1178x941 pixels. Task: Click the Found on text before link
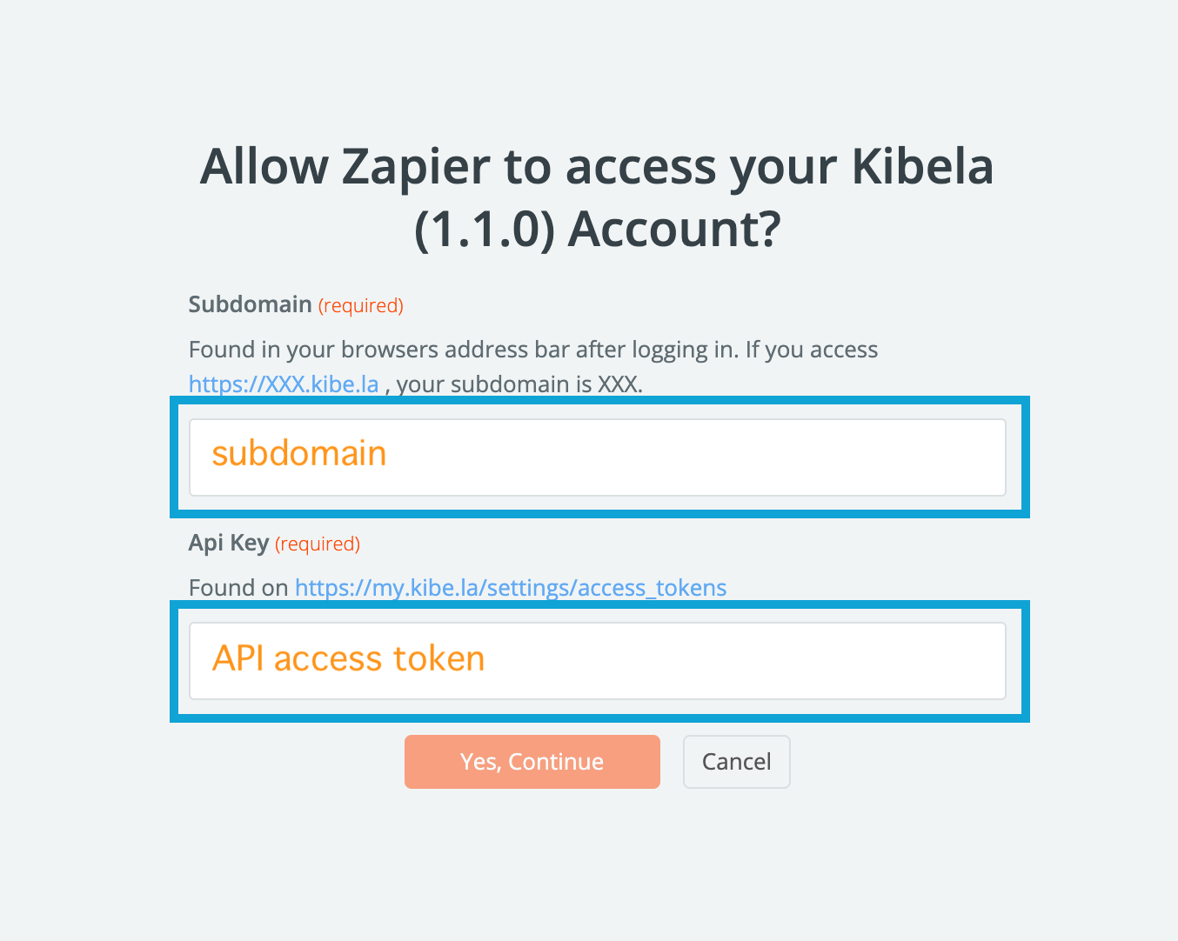(x=238, y=588)
